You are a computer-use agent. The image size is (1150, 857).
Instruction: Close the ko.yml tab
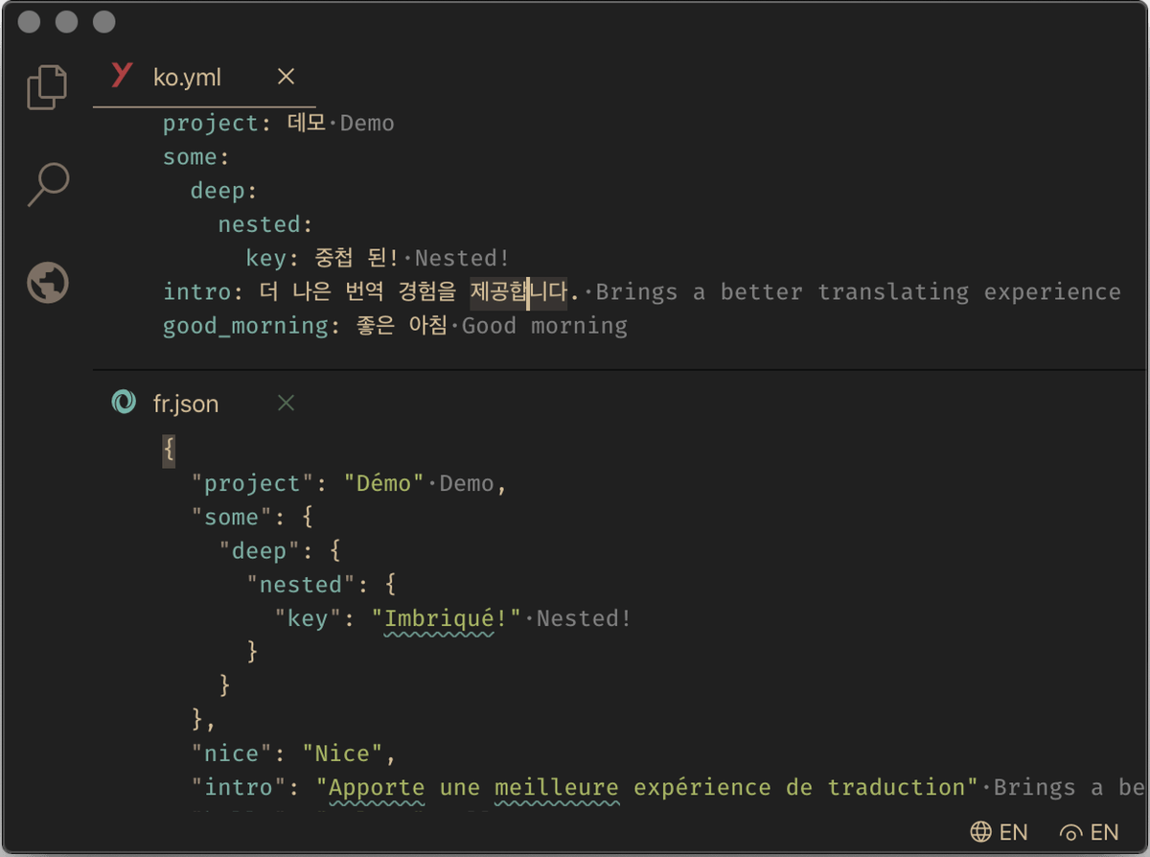(285, 76)
